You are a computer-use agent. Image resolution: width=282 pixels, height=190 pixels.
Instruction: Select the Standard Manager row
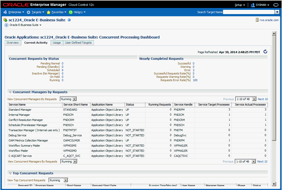(138, 110)
